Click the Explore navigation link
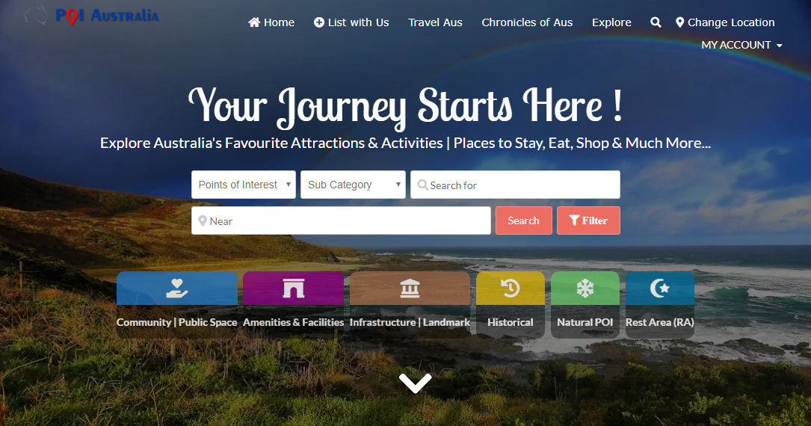 pos(611,22)
